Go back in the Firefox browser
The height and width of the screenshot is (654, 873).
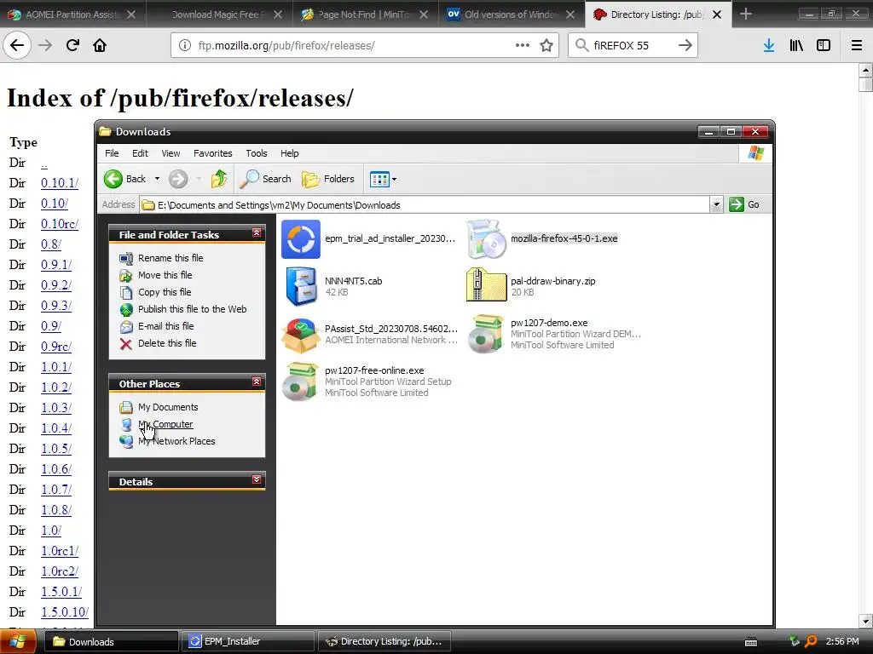point(17,45)
